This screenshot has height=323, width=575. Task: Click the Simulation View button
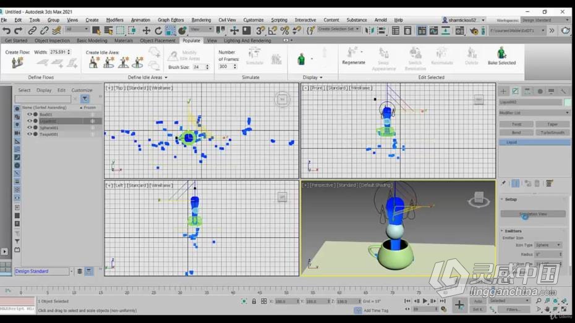click(x=533, y=214)
